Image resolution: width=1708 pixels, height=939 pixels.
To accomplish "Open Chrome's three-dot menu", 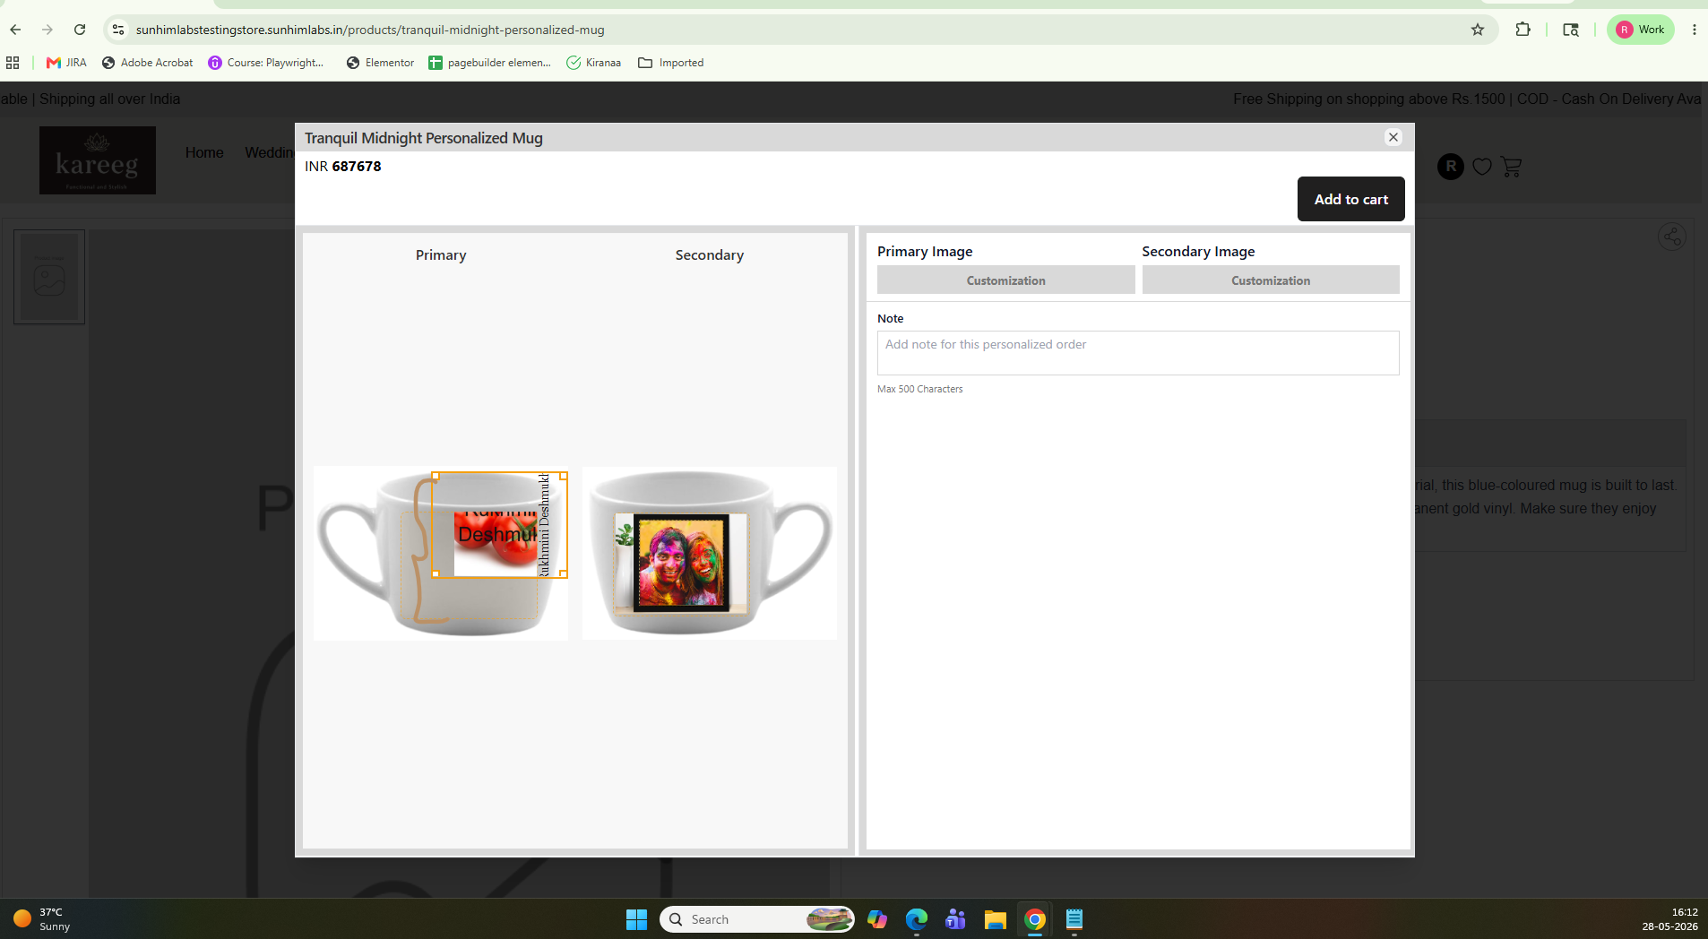I will coord(1694,30).
